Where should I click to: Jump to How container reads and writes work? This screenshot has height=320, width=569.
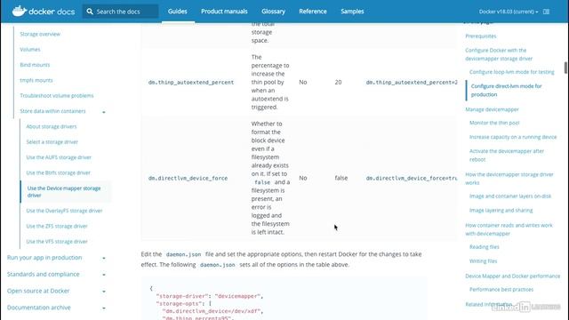pyautogui.click(x=509, y=229)
